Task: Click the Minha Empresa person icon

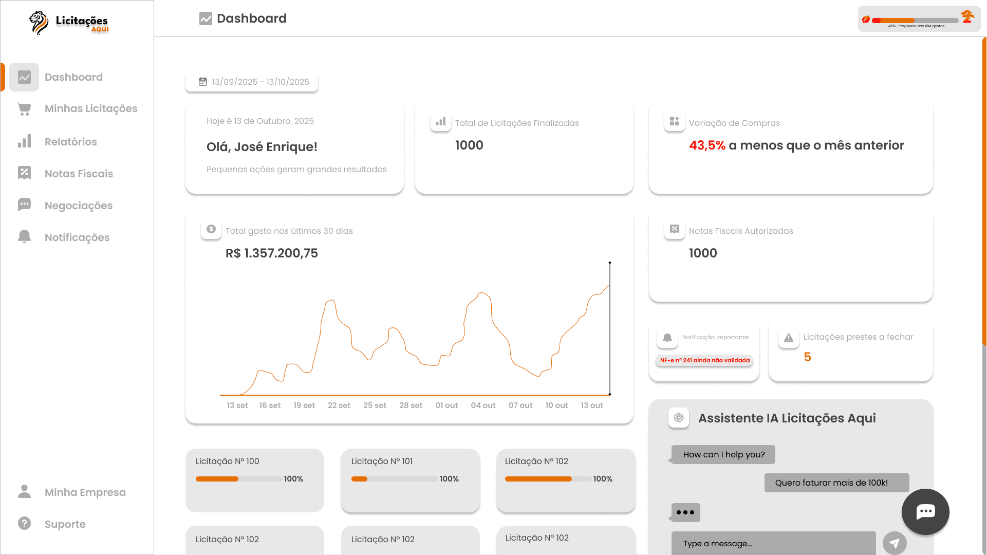Action: click(24, 491)
